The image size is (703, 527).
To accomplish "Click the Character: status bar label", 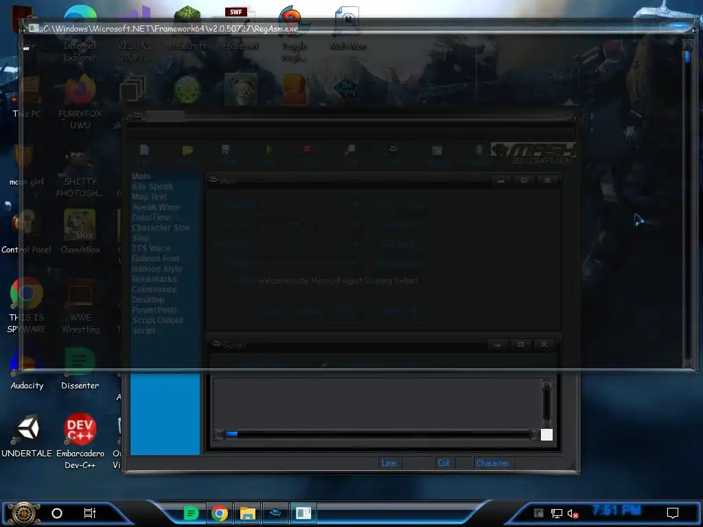I will (x=493, y=463).
